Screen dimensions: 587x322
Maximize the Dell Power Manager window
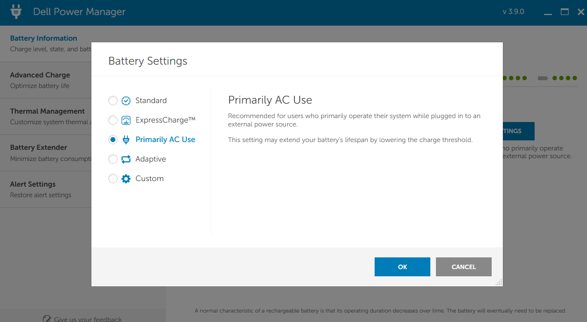click(x=565, y=12)
